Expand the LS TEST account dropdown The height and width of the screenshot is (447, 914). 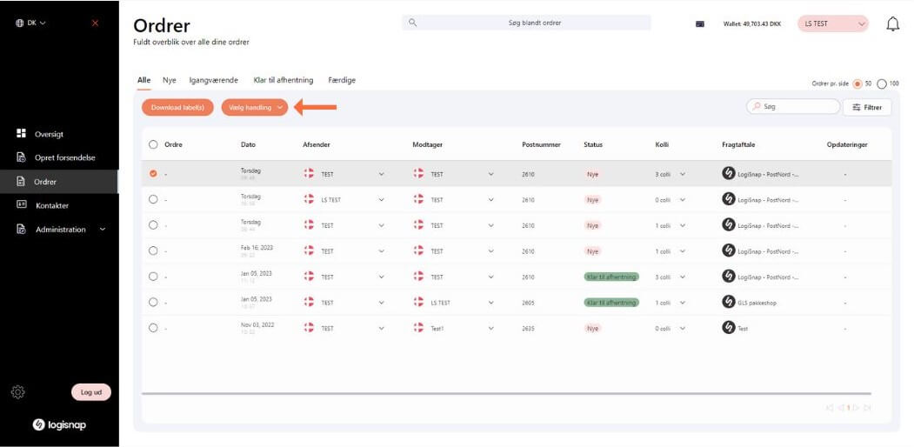tap(832, 23)
